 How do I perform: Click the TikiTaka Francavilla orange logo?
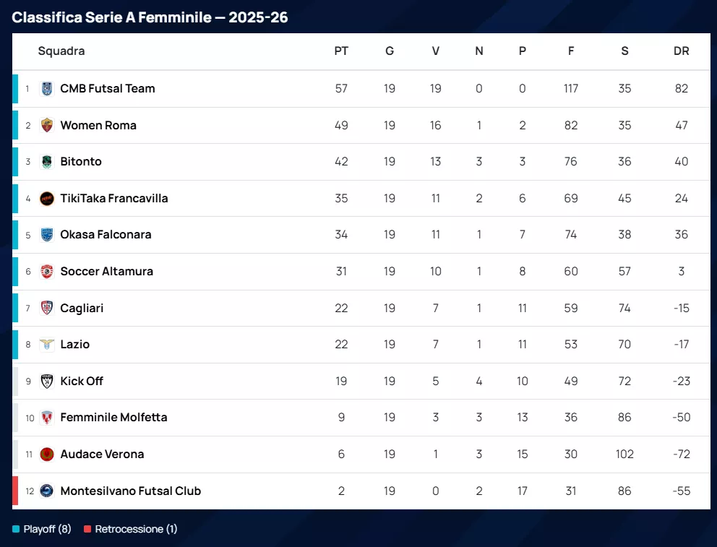47,199
